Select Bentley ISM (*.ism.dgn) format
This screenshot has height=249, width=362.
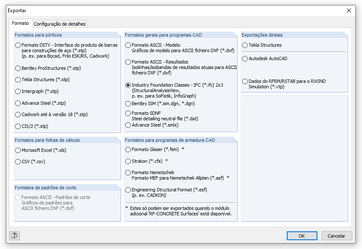128,103
